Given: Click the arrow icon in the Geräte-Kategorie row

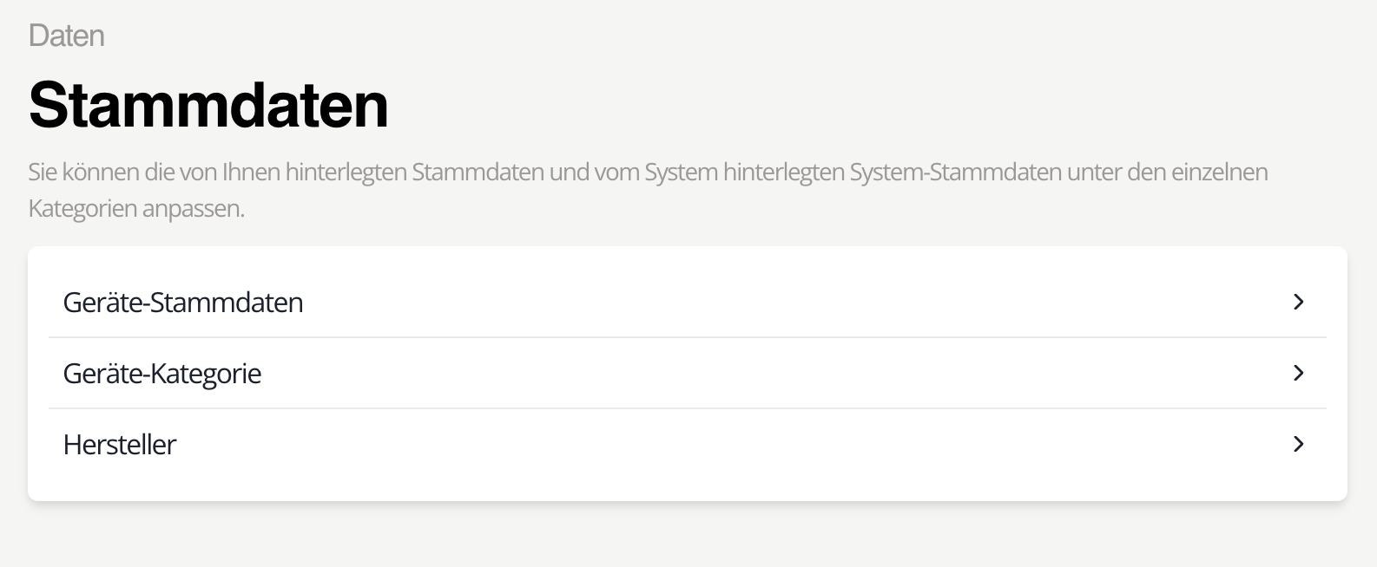Looking at the screenshot, I should click(x=1299, y=373).
